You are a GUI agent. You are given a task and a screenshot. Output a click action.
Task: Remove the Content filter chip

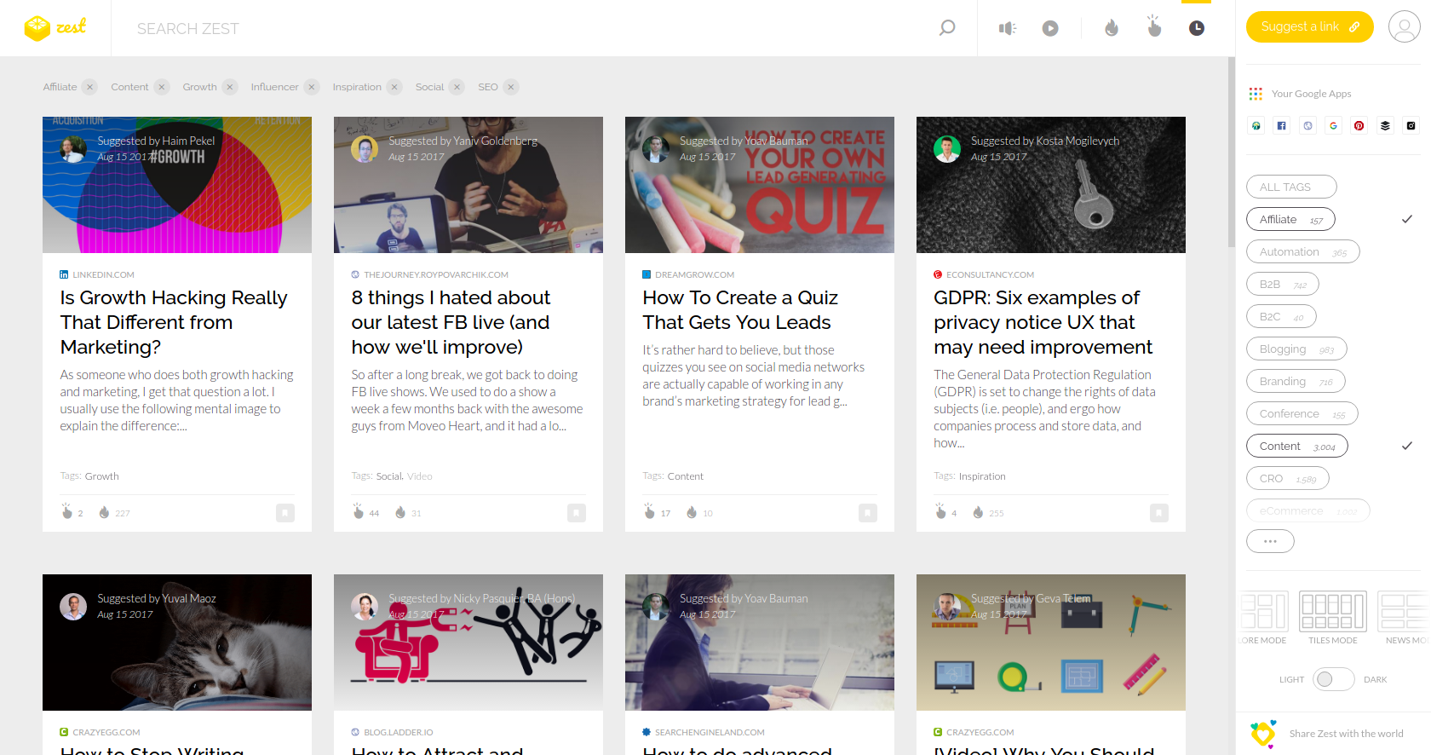[x=162, y=87]
